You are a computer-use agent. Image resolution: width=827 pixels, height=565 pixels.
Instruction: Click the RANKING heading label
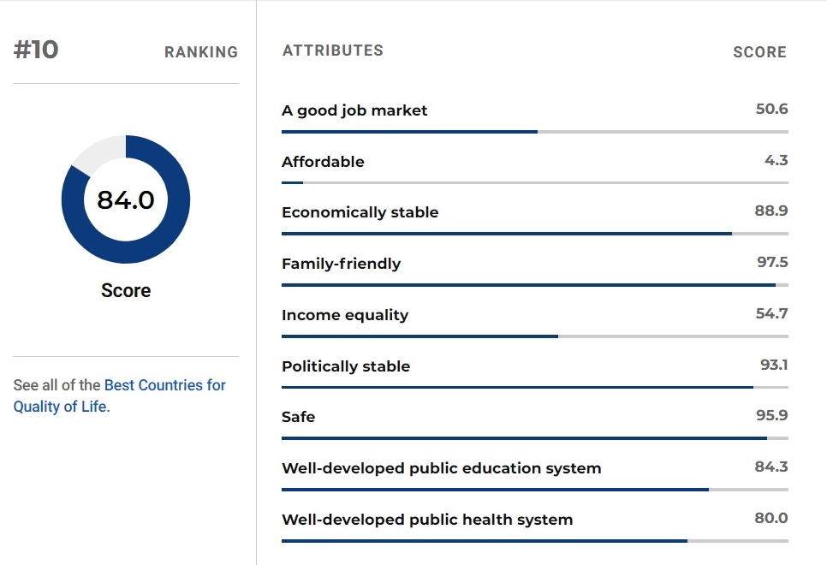(x=201, y=52)
